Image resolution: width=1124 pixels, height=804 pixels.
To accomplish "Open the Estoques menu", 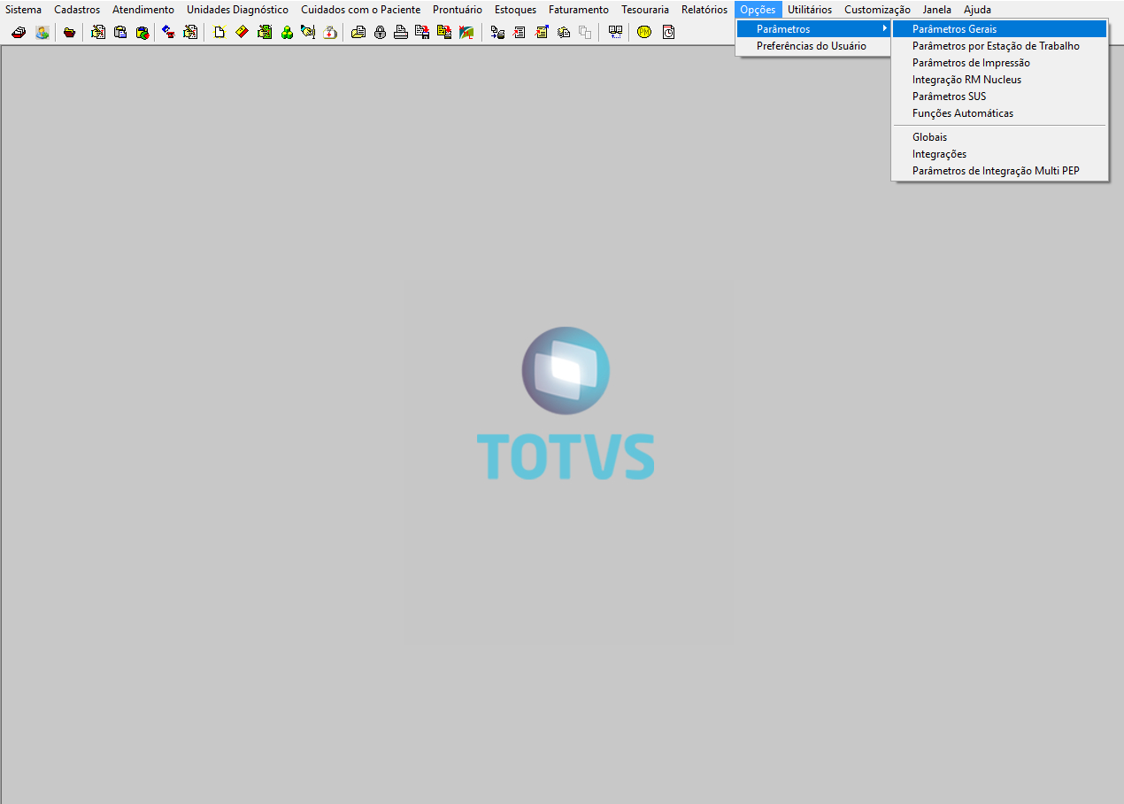I will tap(515, 10).
